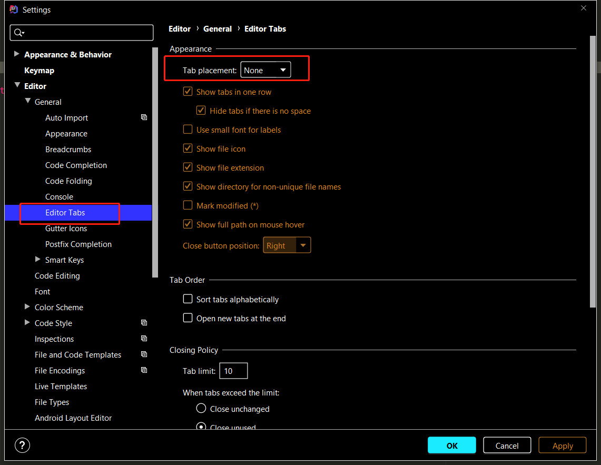Click the icon beside File and Code Templates

pos(144,354)
